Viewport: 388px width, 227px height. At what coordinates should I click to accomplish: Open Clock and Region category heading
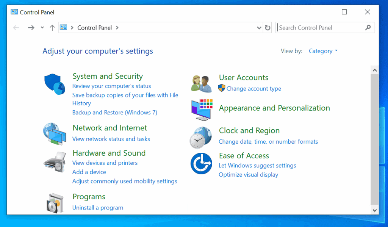point(249,130)
